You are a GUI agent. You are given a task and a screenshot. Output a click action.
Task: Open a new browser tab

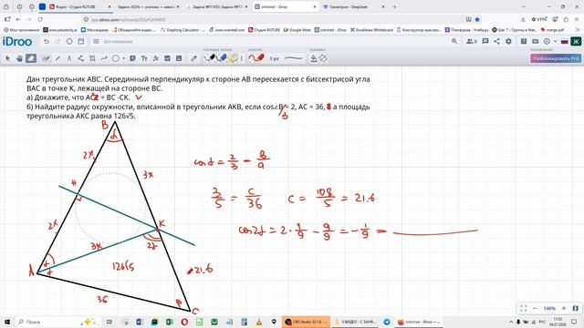394,6
